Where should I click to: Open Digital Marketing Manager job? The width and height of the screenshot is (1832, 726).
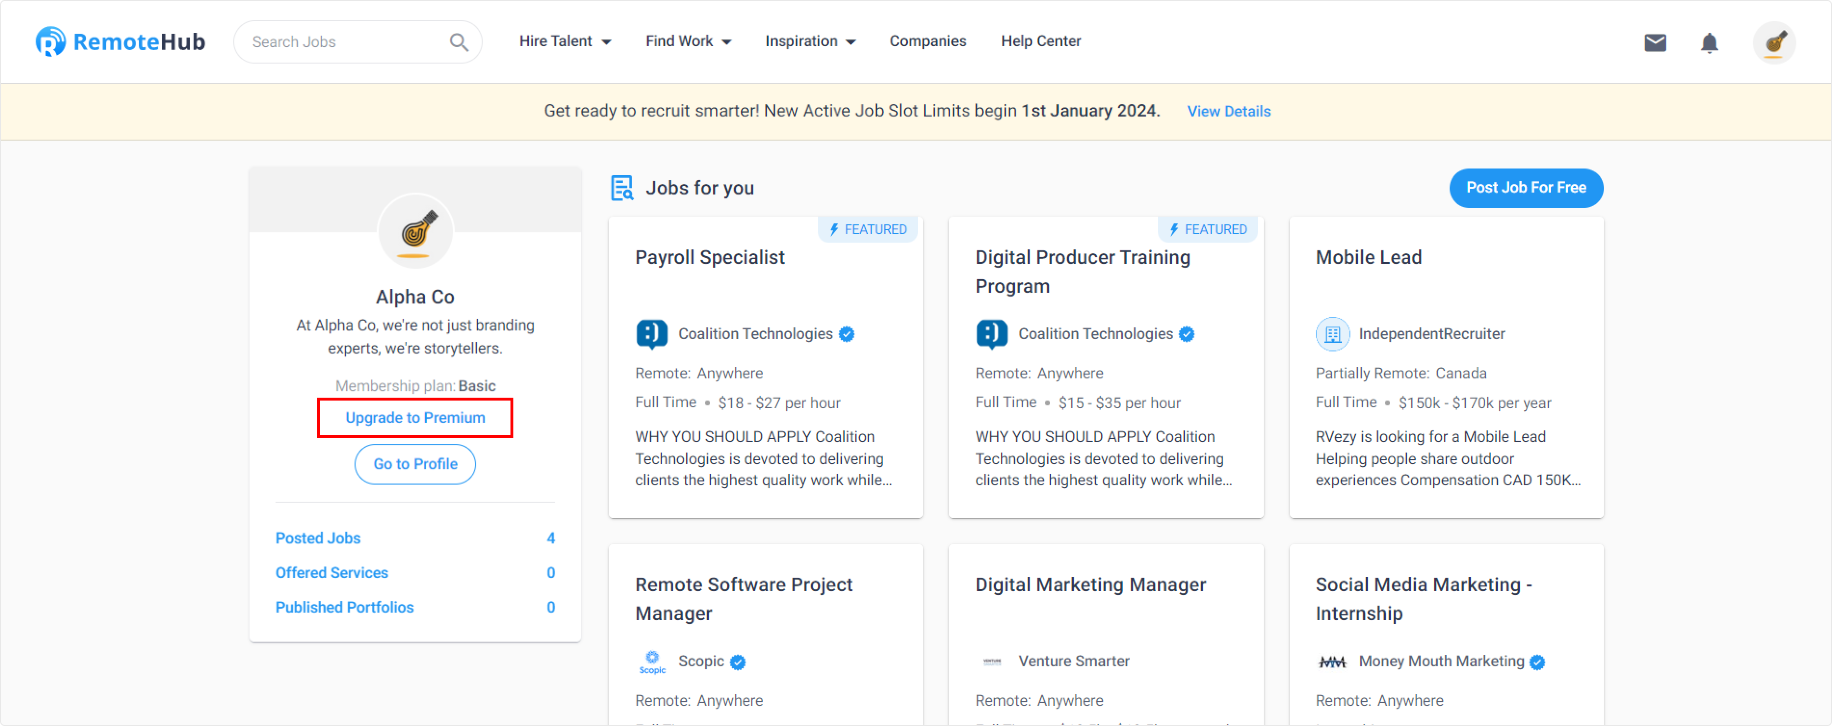tap(1089, 584)
